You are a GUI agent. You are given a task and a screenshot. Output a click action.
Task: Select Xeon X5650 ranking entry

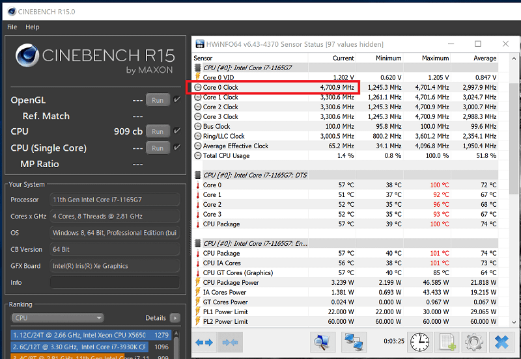(91, 335)
